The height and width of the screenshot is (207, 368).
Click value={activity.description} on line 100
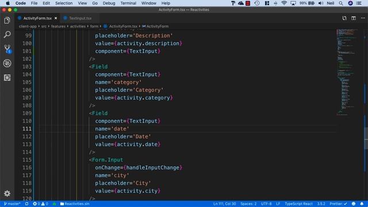click(139, 44)
